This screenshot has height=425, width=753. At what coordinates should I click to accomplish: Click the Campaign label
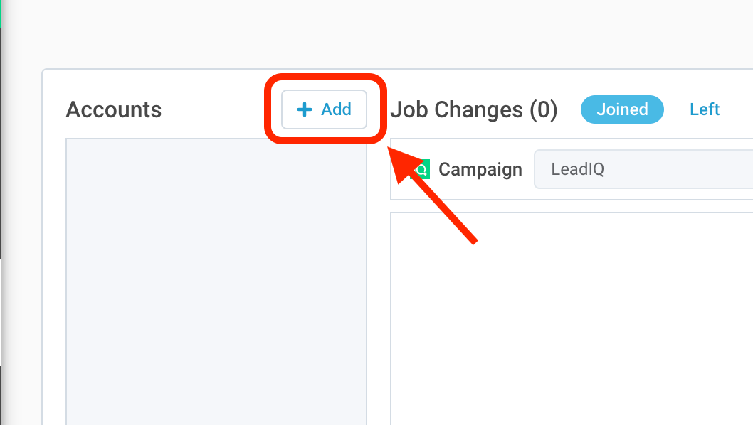click(480, 169)
